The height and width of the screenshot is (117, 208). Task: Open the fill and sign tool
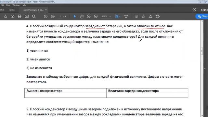pos(150,17)
